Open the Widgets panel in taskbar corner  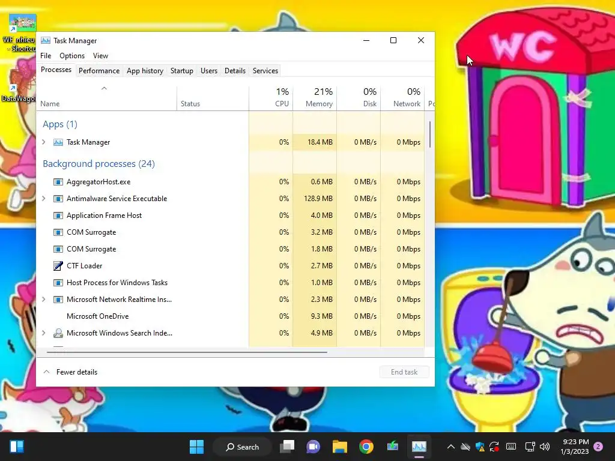17,447
